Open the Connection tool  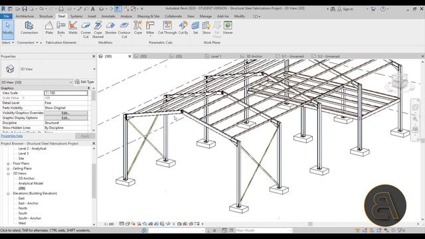(x=29, y=28)
